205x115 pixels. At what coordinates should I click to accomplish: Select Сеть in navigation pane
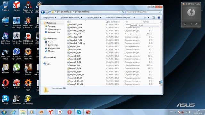(48, 64)
